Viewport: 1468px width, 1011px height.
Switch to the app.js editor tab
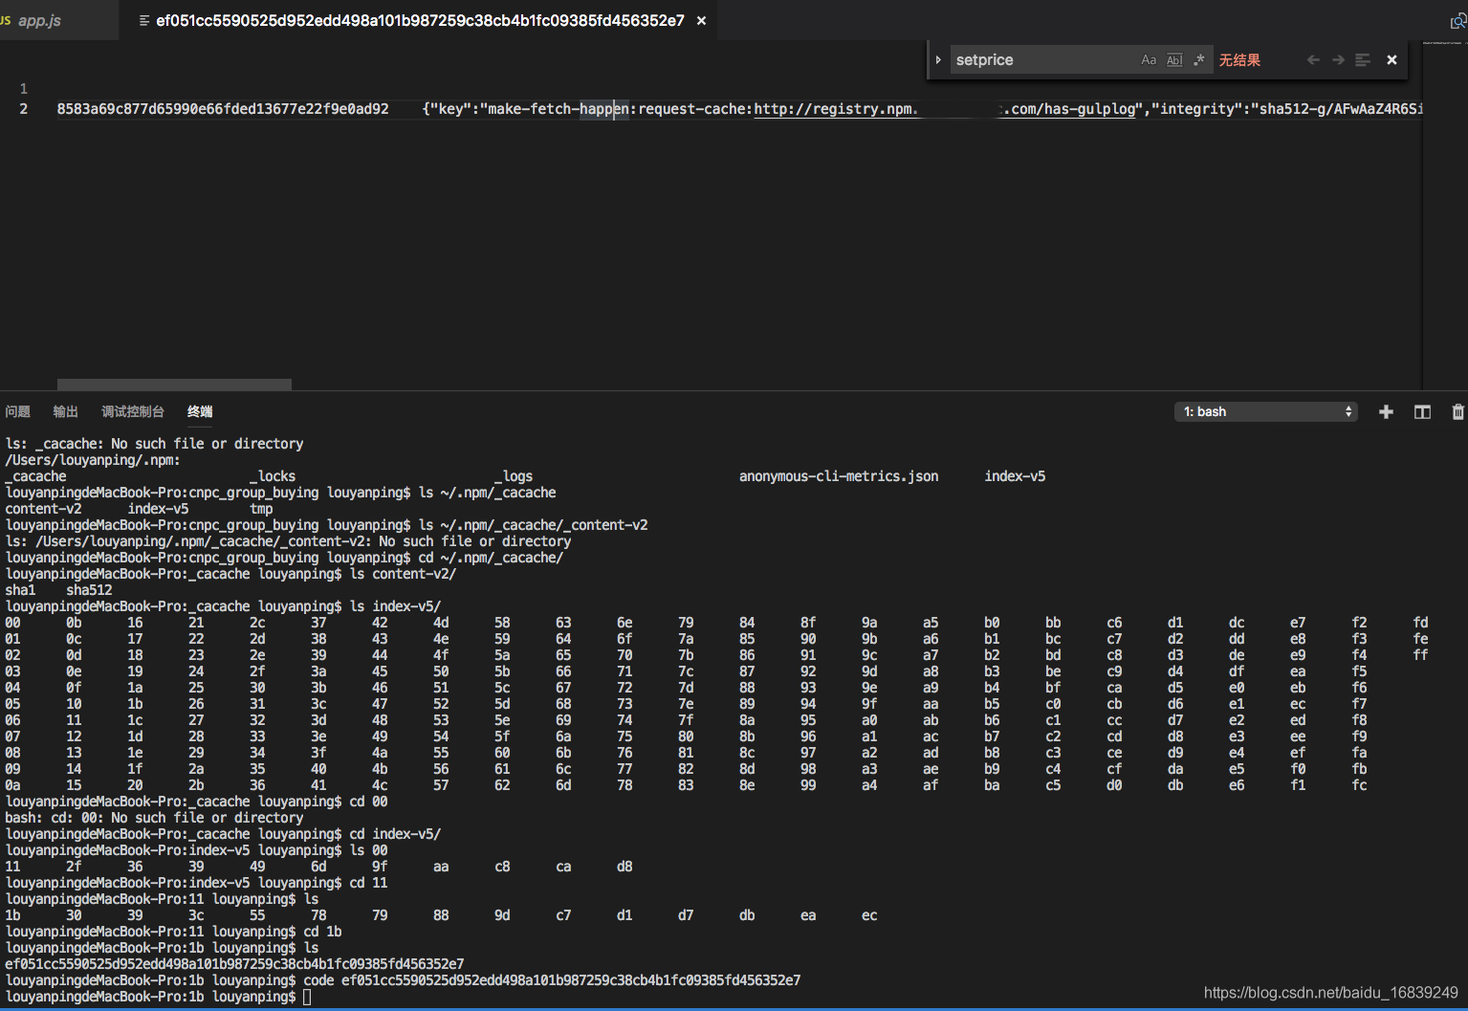pyautogui.click(x=38, y=19)
